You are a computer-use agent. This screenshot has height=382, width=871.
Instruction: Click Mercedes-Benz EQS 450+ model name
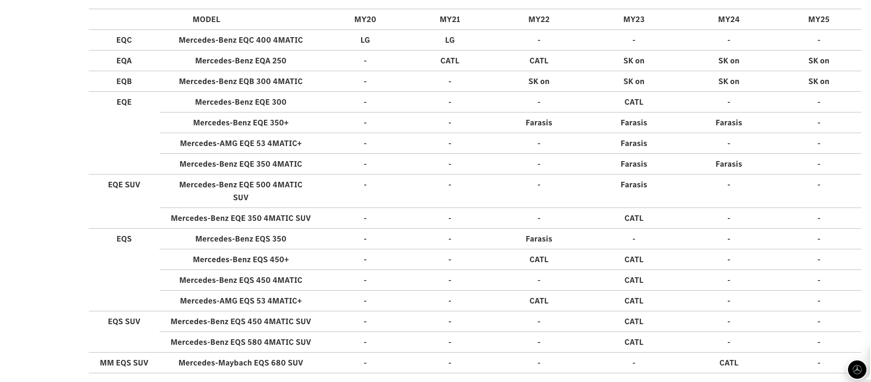[241, 259]
